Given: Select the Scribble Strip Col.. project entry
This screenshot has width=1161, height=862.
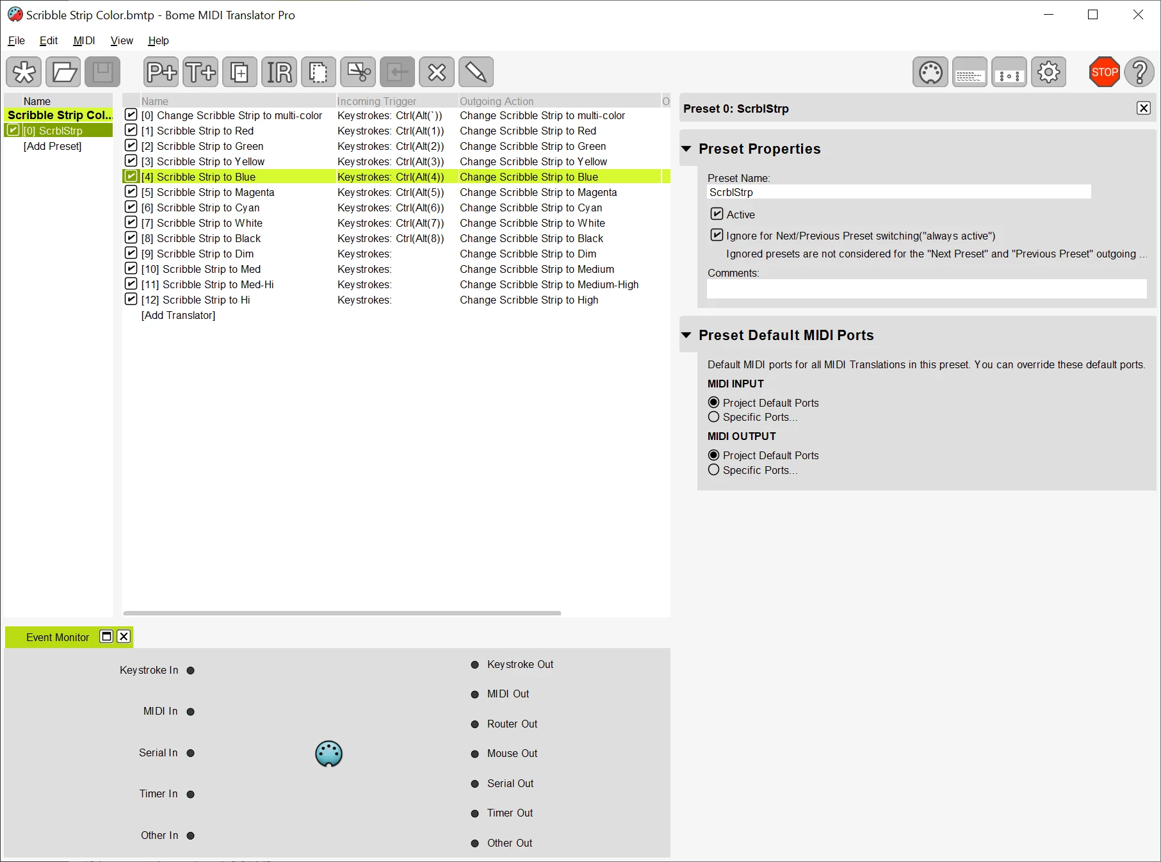Looking at the screenshot, I should [59, 115].
